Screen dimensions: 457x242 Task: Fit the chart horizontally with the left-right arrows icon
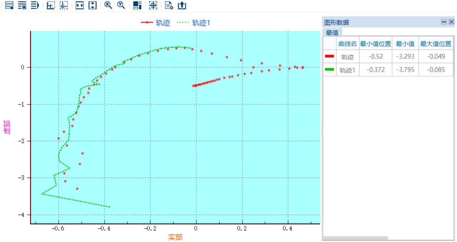tap(80, 5)
